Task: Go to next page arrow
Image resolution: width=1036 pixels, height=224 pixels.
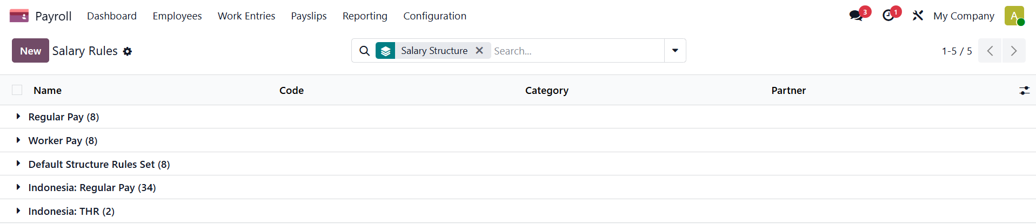Action: (1014, 51)
